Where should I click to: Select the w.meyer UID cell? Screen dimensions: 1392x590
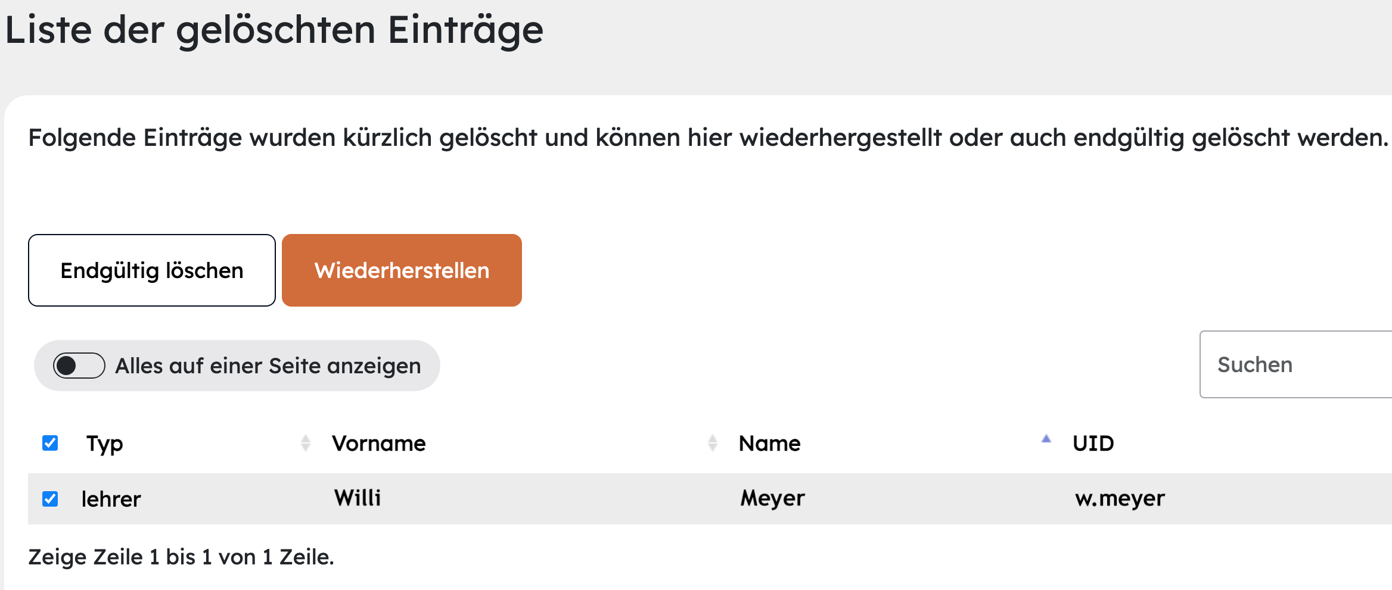[1120, 499]
